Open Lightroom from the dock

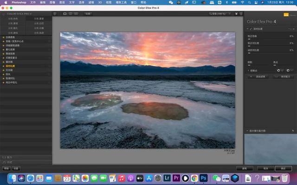coord(167,178)
